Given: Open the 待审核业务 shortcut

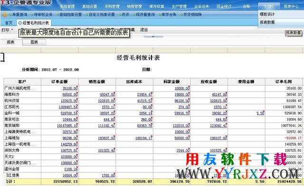Looking at the screenshot, I should click(43, 15).
